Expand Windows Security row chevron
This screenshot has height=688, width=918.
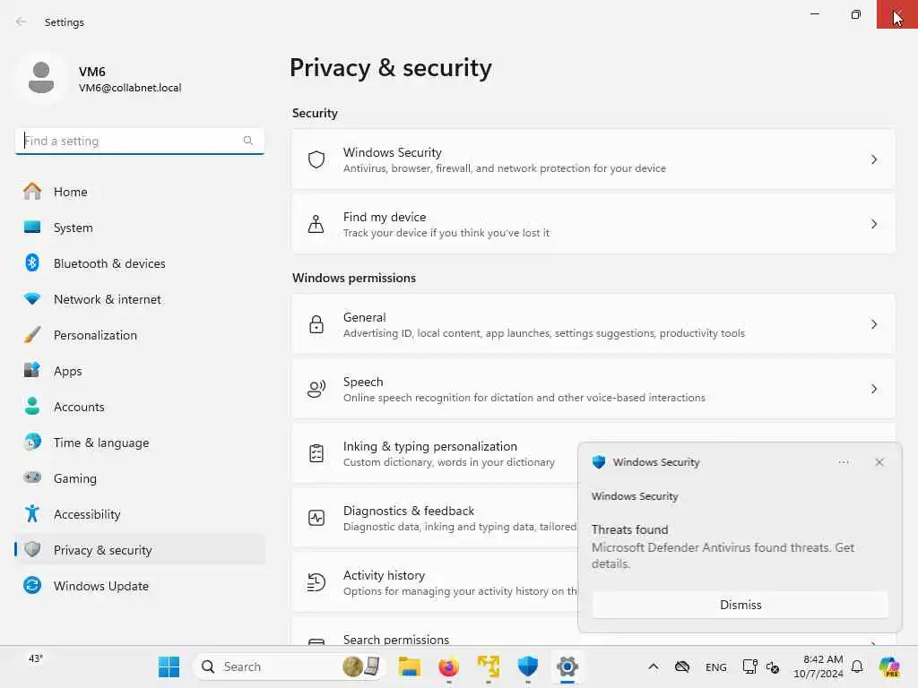tap(874, 159)
